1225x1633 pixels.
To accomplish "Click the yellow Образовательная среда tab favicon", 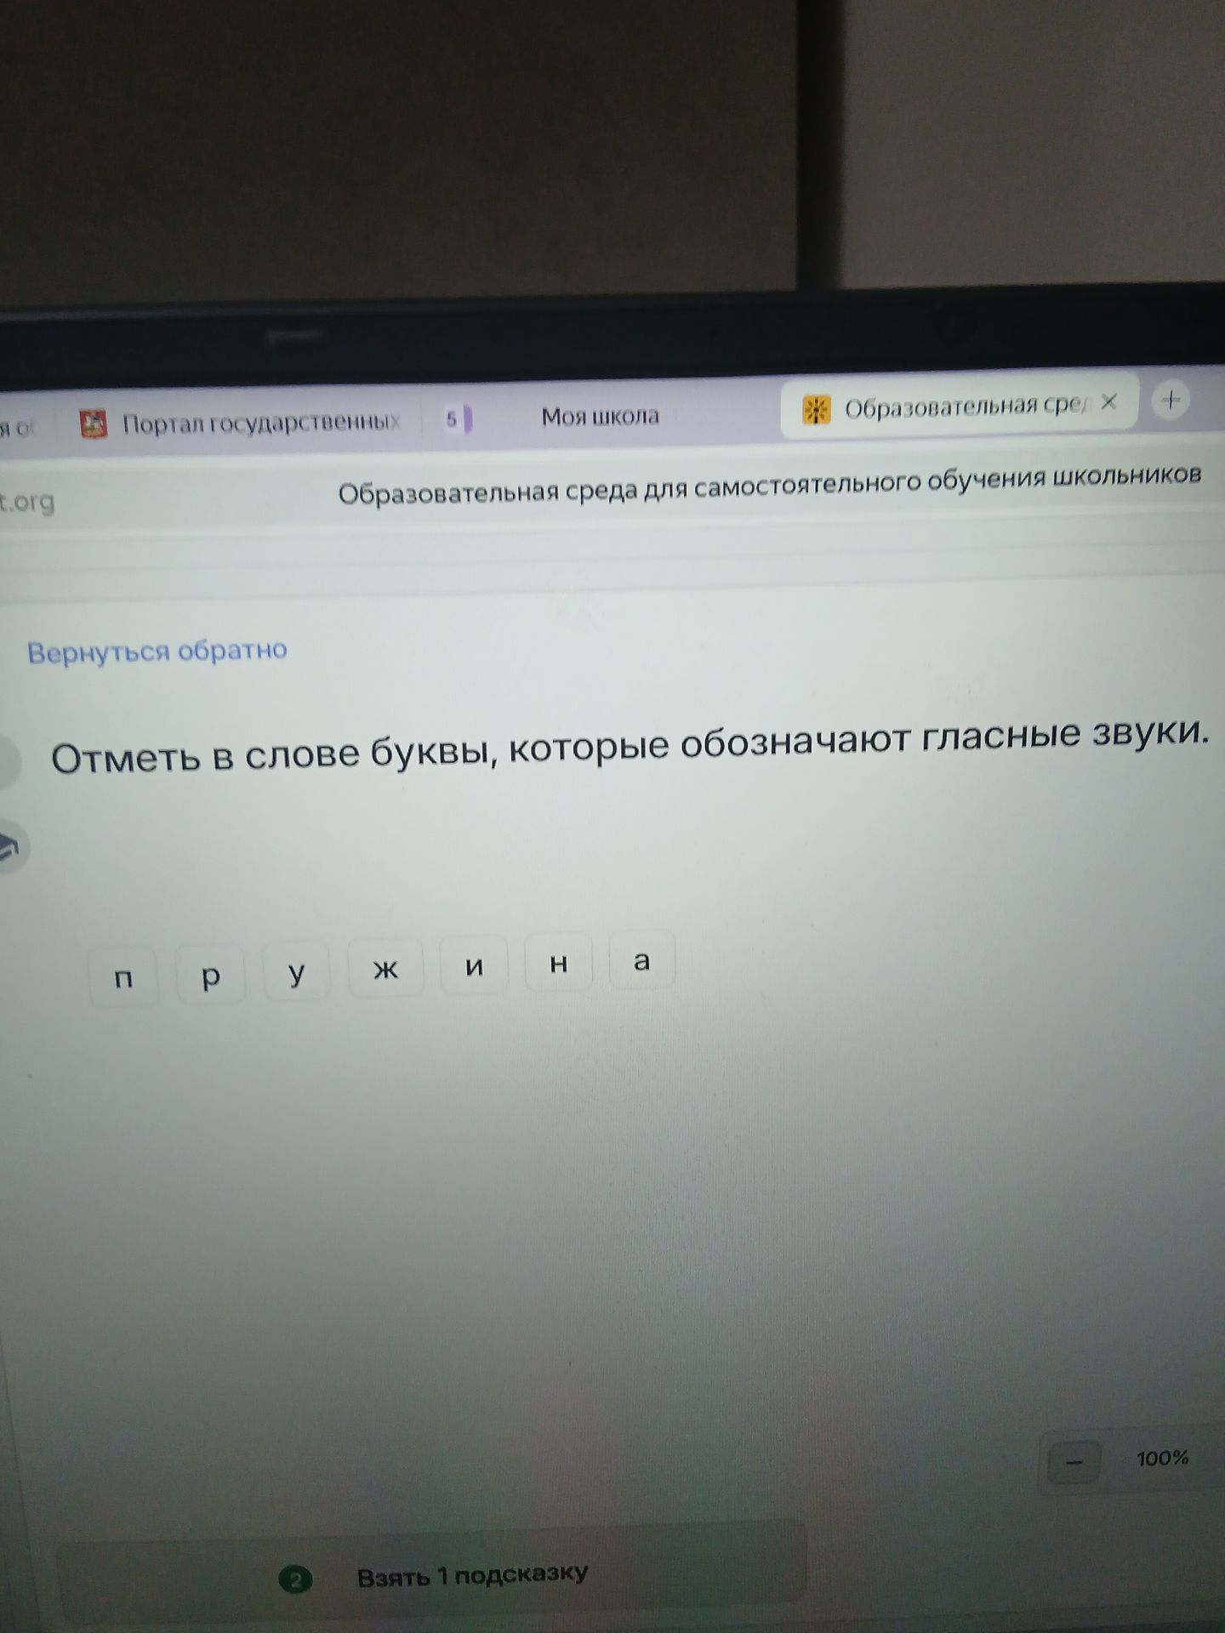I will click(816, 411).
